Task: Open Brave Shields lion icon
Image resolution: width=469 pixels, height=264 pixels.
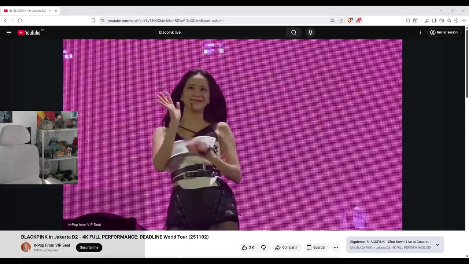Action: (350, 21)
